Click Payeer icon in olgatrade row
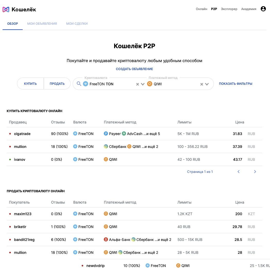The image size is (270, 268). [106, 133]
